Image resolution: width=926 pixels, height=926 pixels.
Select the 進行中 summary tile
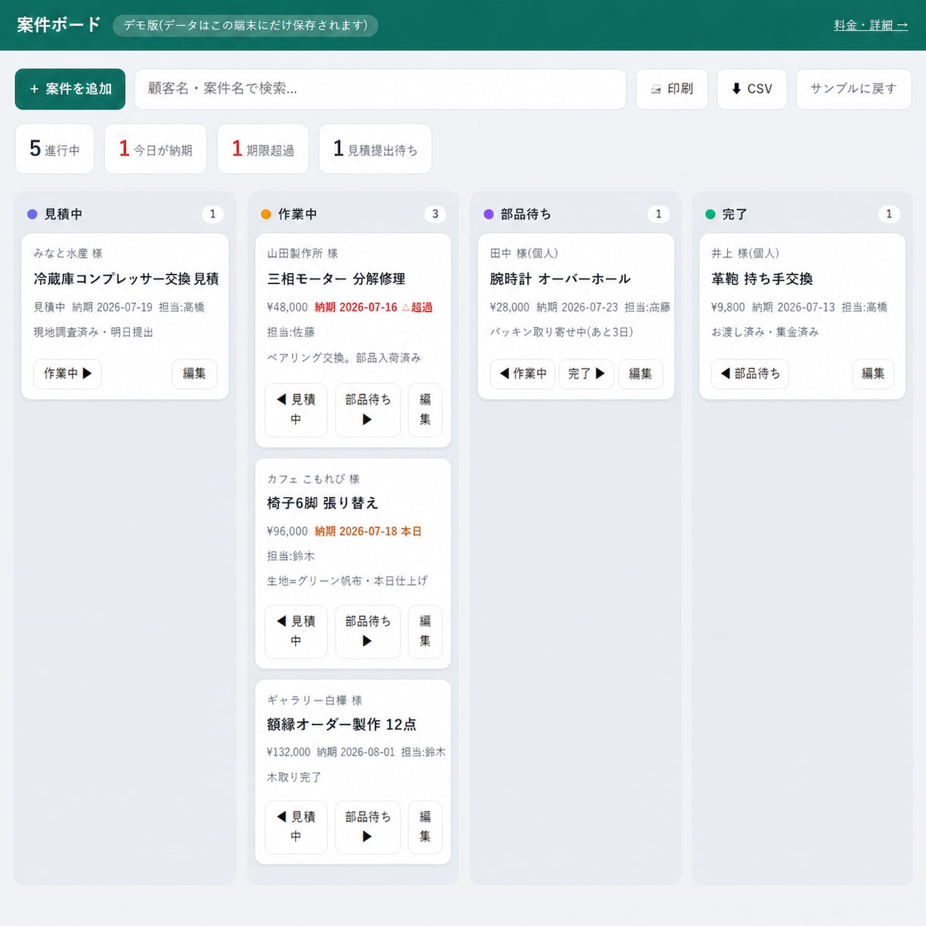point(55,149)
